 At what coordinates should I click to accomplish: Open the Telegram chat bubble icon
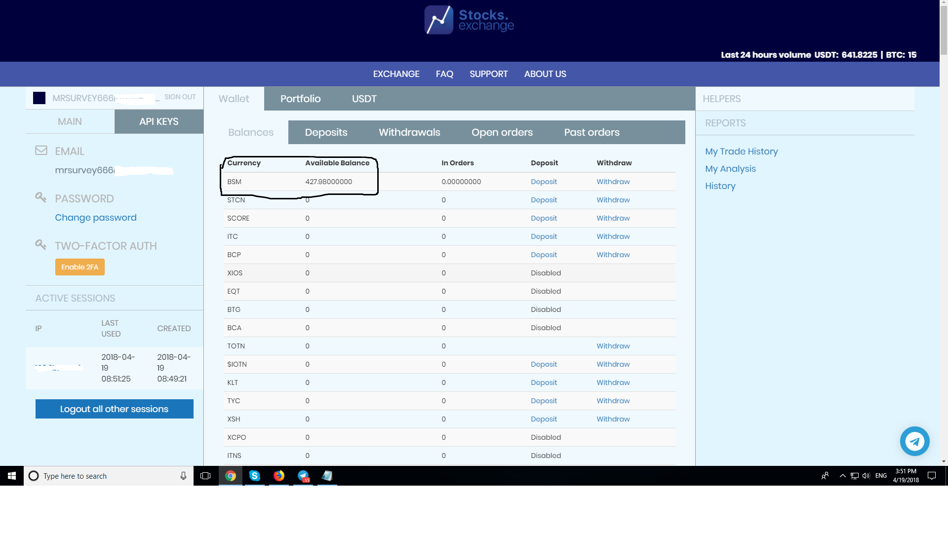click(914, 441)
